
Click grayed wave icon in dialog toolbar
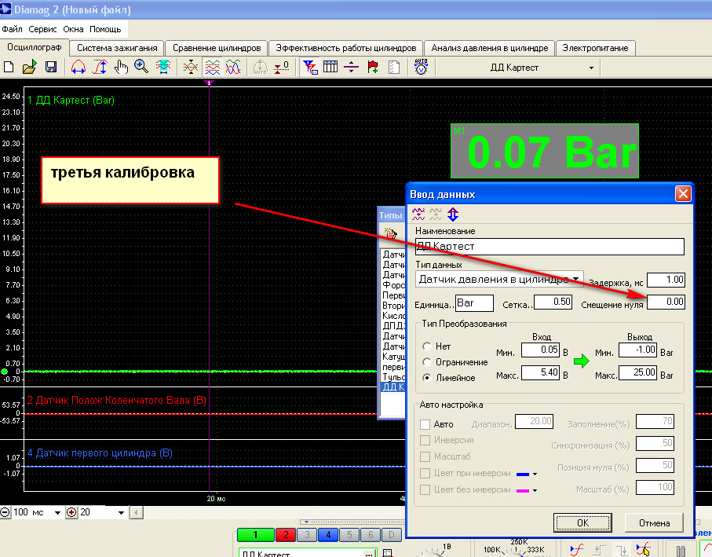436,214
